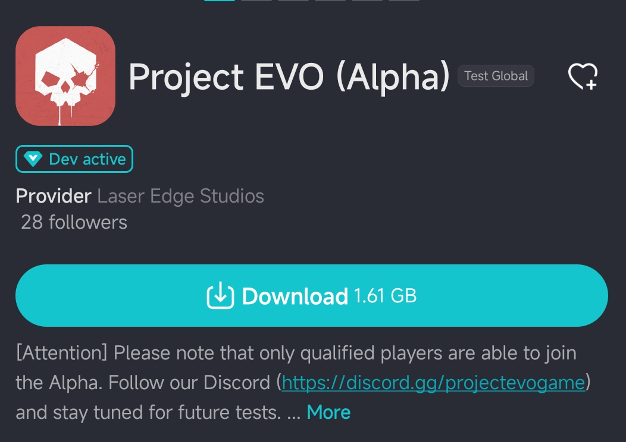Click the fourth tab indicator at top
This screenshot has width=626, height=442.
pyautogui.click(x=330, y=2)
